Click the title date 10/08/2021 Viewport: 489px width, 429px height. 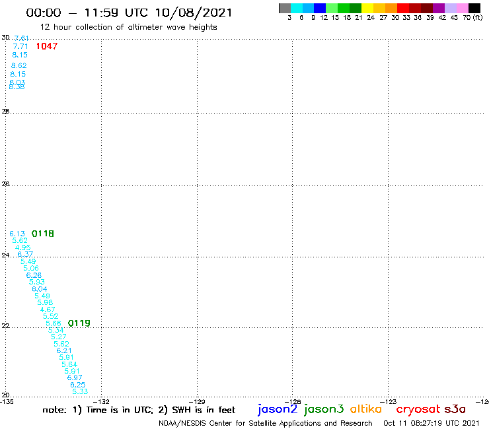(194, 13)
